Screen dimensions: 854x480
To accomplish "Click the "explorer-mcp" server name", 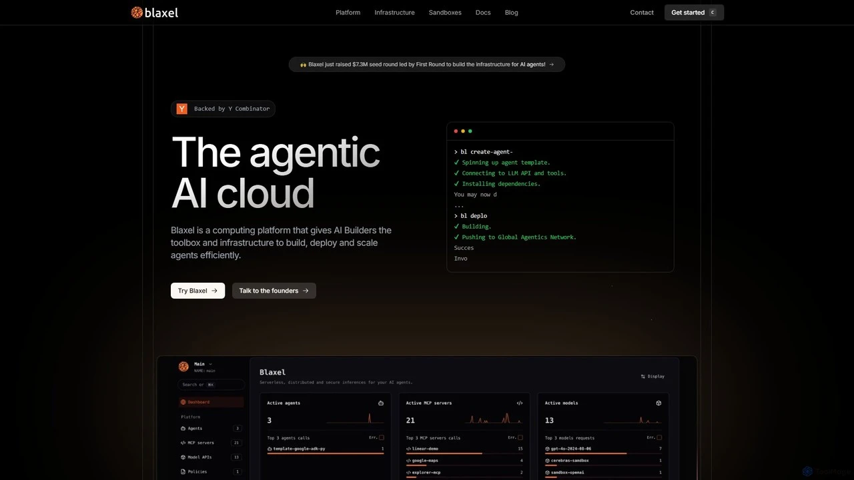I will (426, 473).
